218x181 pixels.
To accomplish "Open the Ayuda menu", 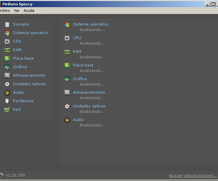I will 29,11.
